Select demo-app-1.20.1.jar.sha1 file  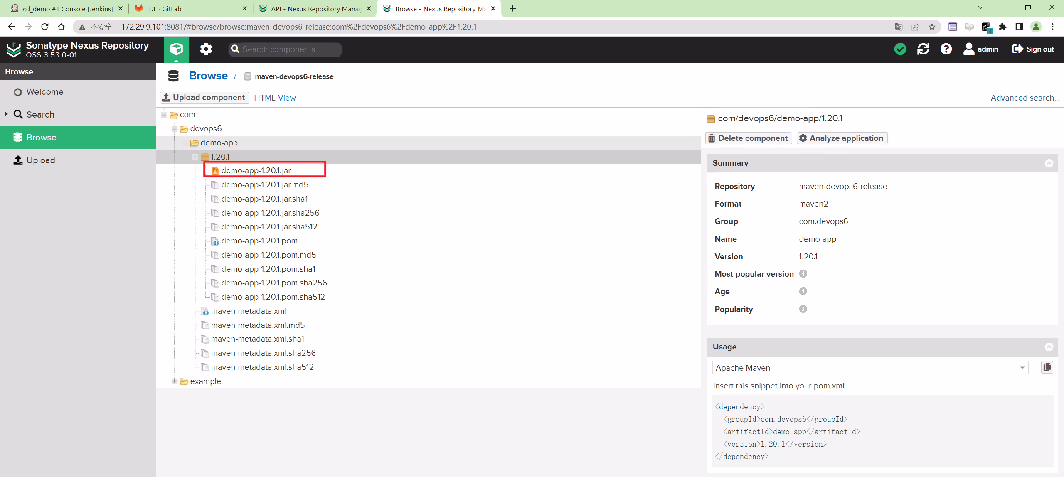[x=265, y=199]
